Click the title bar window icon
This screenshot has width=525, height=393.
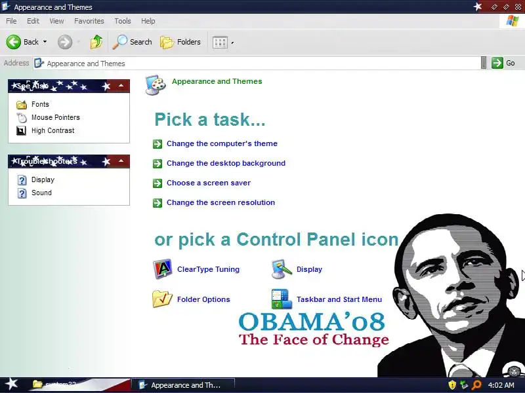point(6,7)
